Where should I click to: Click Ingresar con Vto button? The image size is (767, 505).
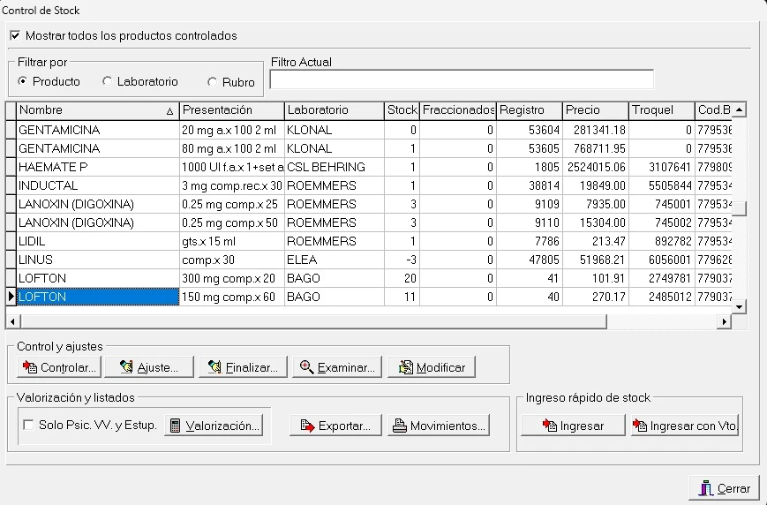pyautogui.click(x=684, y=426)
